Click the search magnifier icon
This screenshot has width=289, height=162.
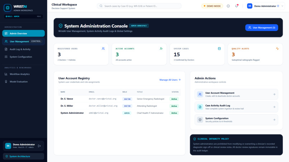(101, 6)
